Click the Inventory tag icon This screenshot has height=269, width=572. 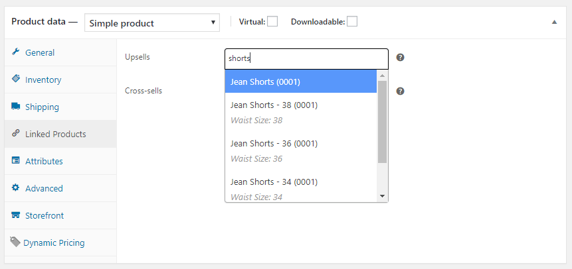pos(16,79)
